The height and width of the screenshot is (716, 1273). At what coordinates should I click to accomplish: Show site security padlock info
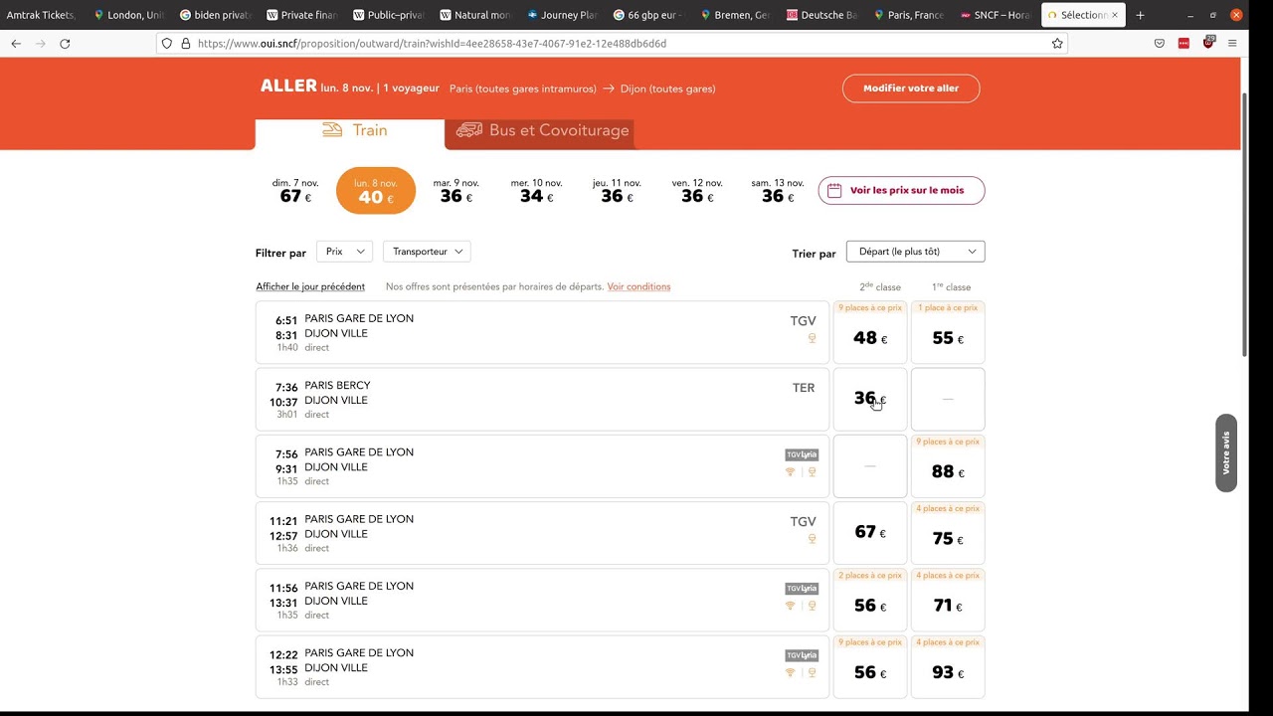coord(185,44)
